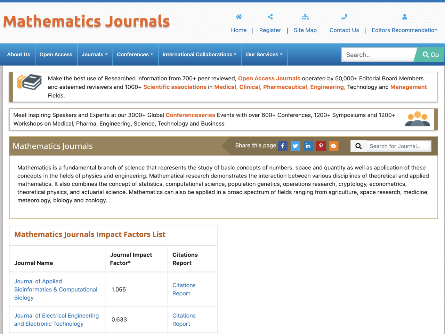Open the Conferenceseries link
The width and height of the screenshot is (445, 334).
pos(191,115)
